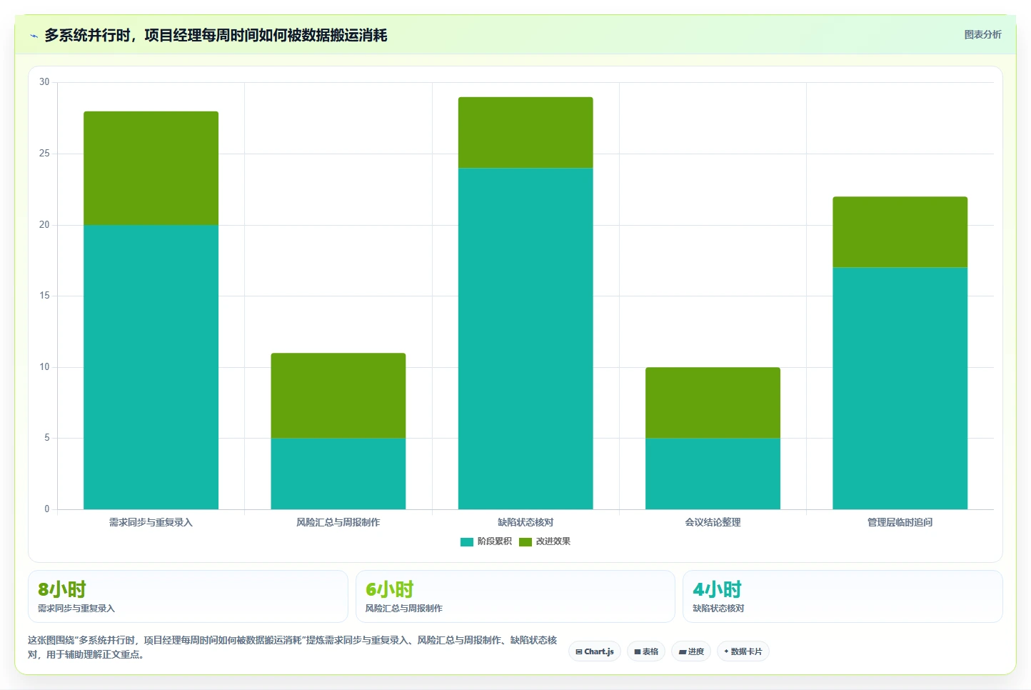Select the 表格 tag
Screen dimensions: 1031x690
[646, 651]
